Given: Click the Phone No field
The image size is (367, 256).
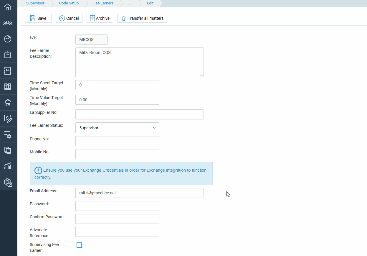Looking at the screenshot, I should click(x=117, y=141).
